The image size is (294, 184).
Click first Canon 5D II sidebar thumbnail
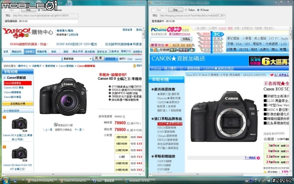[19, 123]
